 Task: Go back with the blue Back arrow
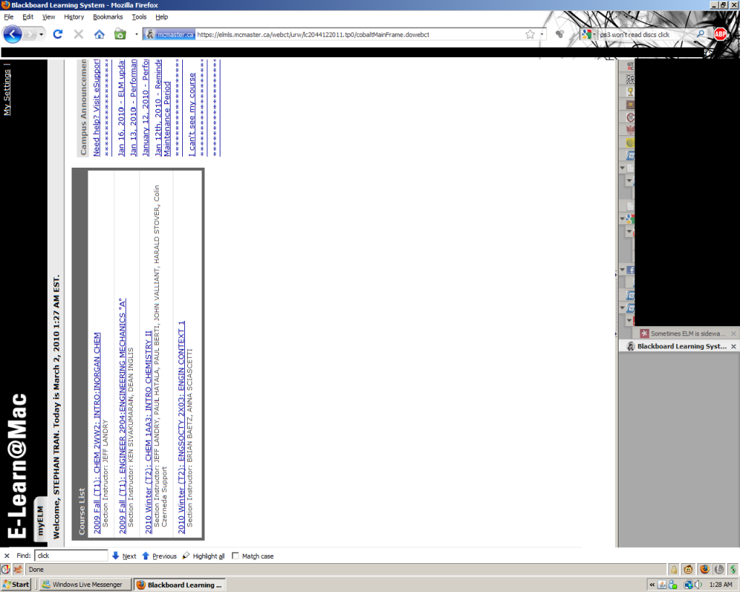click(x=12, y=35)
